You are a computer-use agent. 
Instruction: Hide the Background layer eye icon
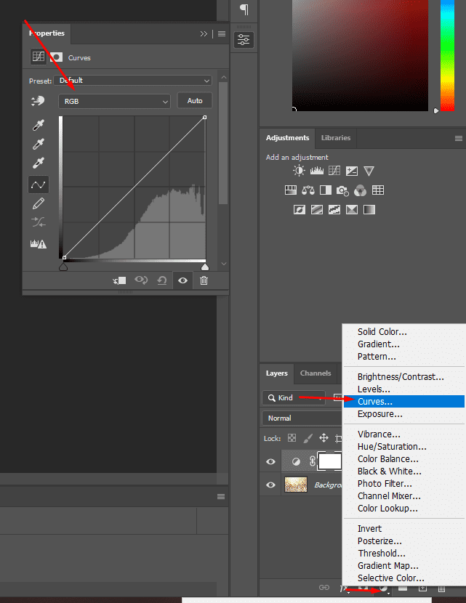click(x=270, y=485)
